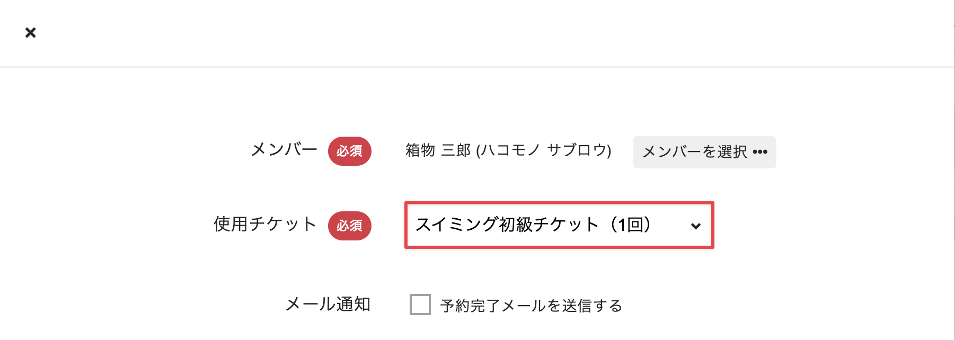Image resolution: width=955 pixels, height=340 pixels.
Task: Click the メンバー field label
Action: pyautogui.click(x=284, y=150)
